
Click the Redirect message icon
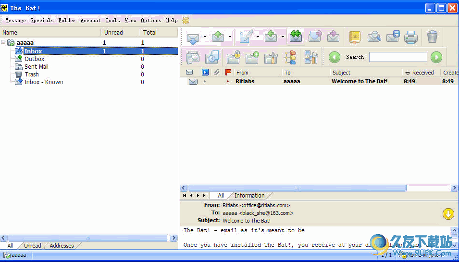click(x=334, y=37)
